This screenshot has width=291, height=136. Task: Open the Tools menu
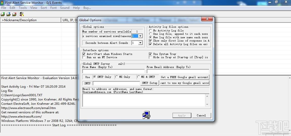tap(23, 8)
